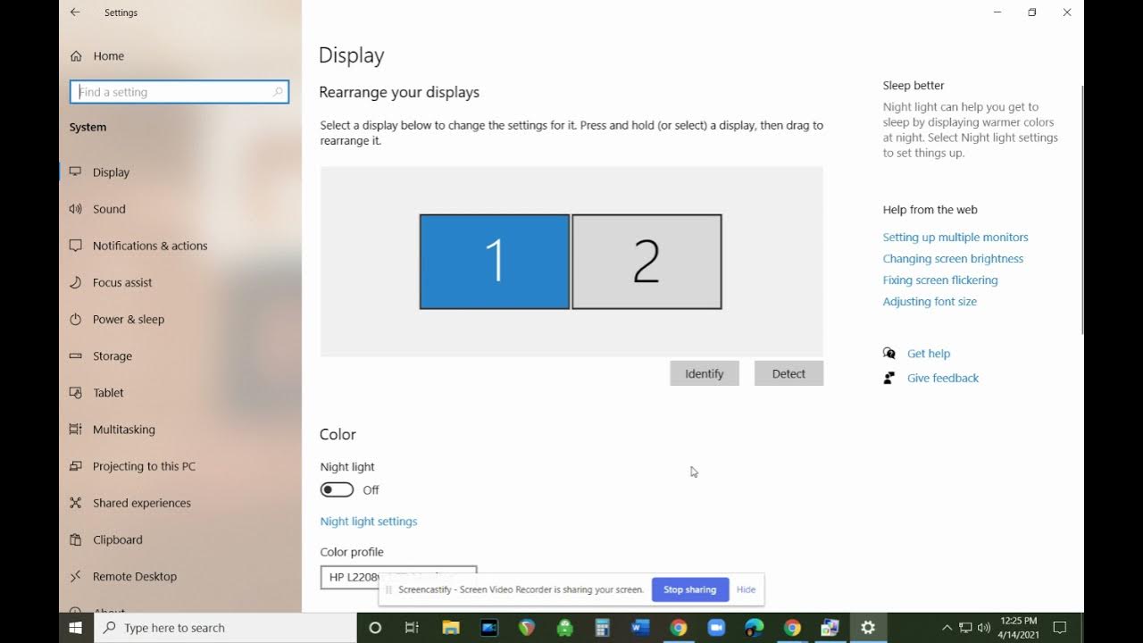Open Focus assist settings
Viewport: 1143px width, 643px height.
coord(122,282)
